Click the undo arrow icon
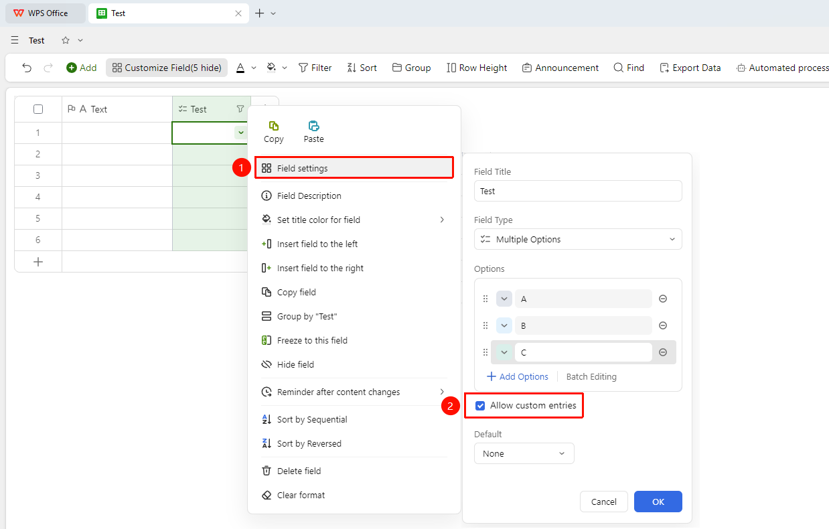The height and width of the screenshot is (529, 829). coord(27,68)
